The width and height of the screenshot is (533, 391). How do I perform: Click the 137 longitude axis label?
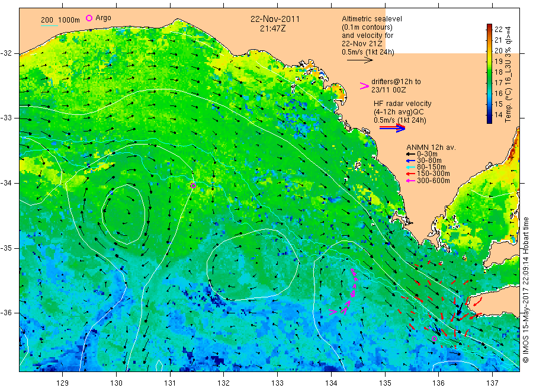(492, 383)
